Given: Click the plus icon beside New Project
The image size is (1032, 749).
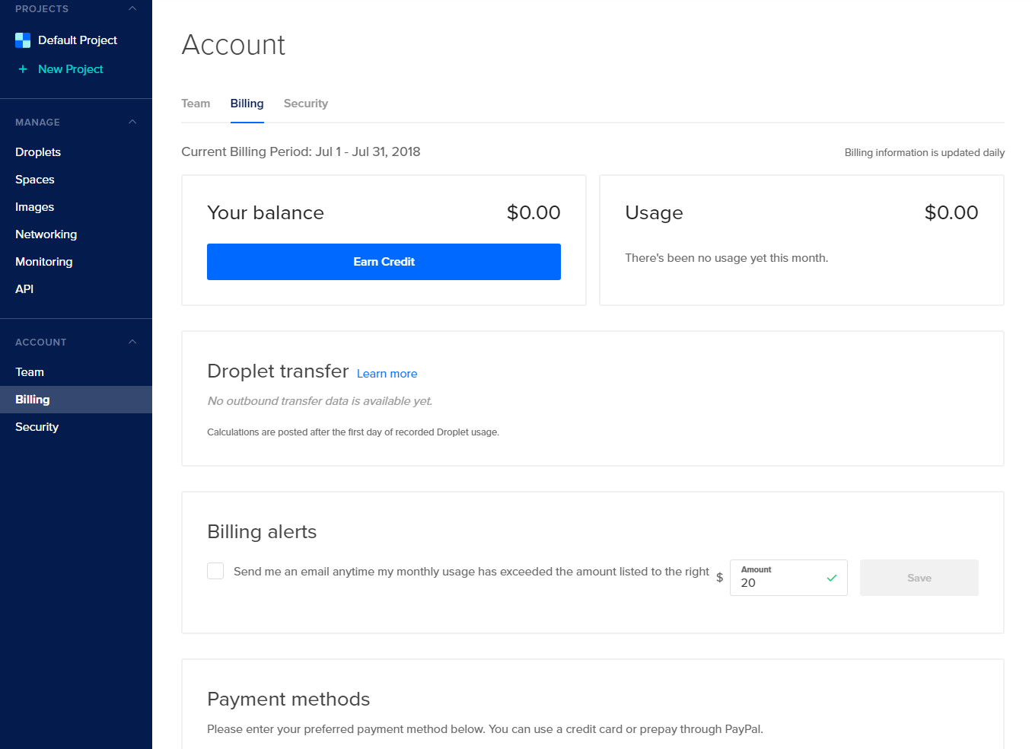Looking at the screenshot, I should tap(23, 69).
